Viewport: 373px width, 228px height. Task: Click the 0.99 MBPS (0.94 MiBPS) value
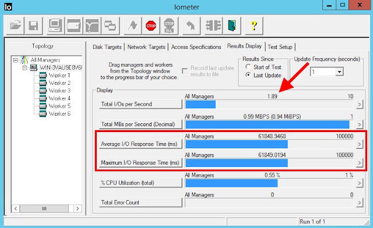click(272, 116)
